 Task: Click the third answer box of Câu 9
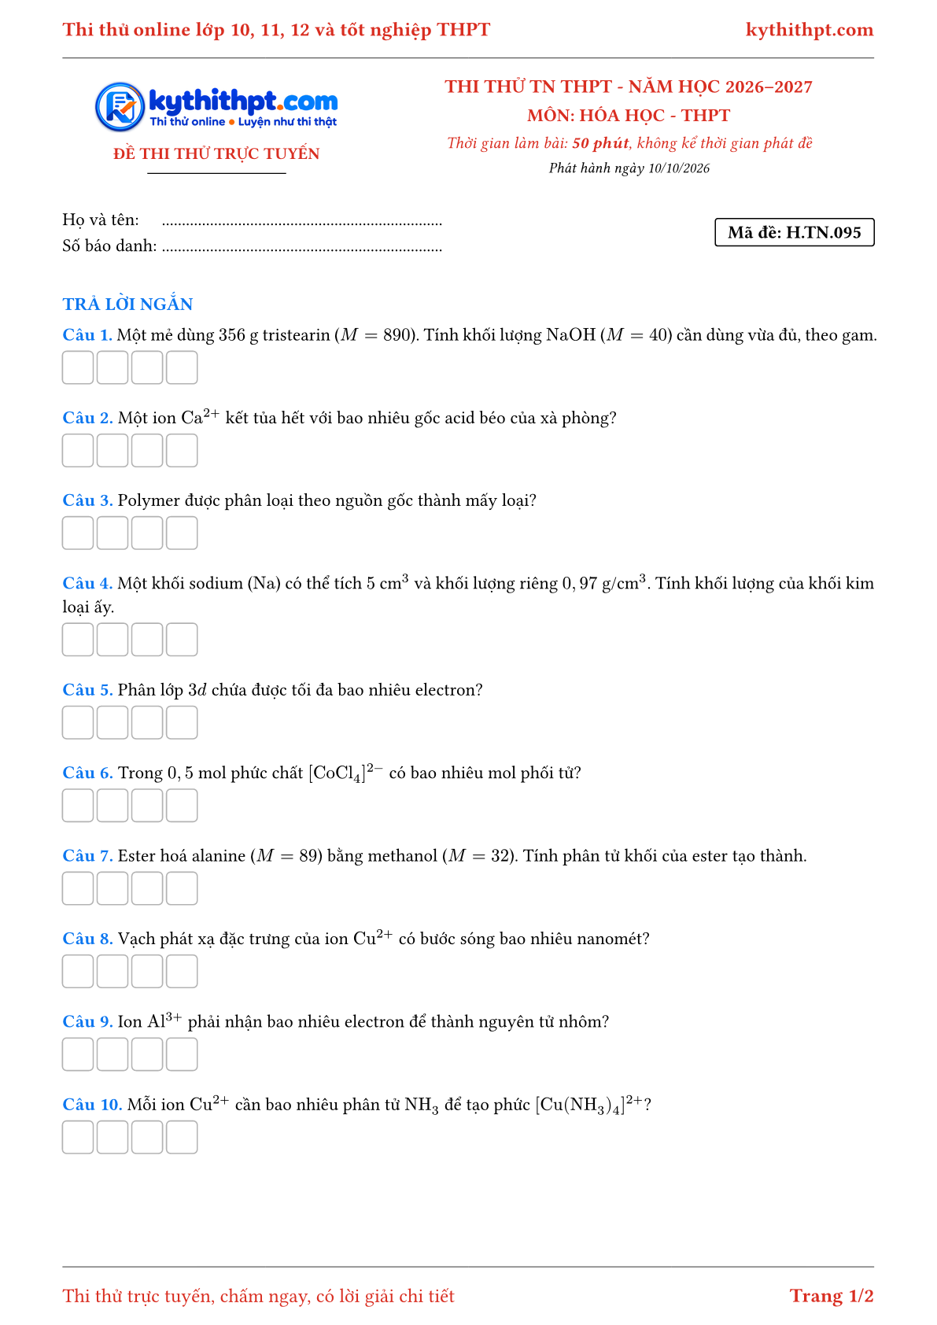point(147,1054)
